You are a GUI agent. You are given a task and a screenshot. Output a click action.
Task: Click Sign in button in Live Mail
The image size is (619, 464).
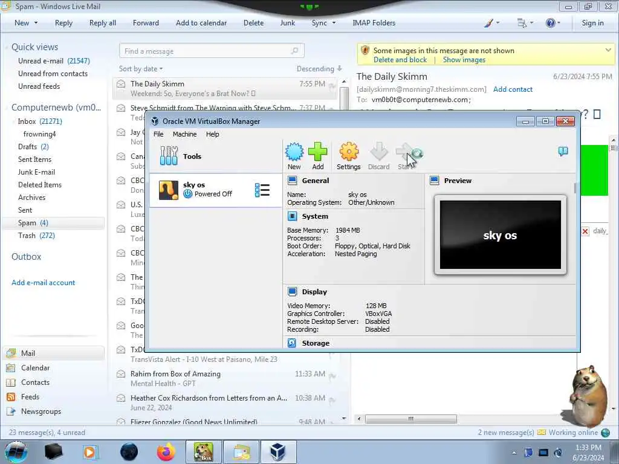[592, 23]
